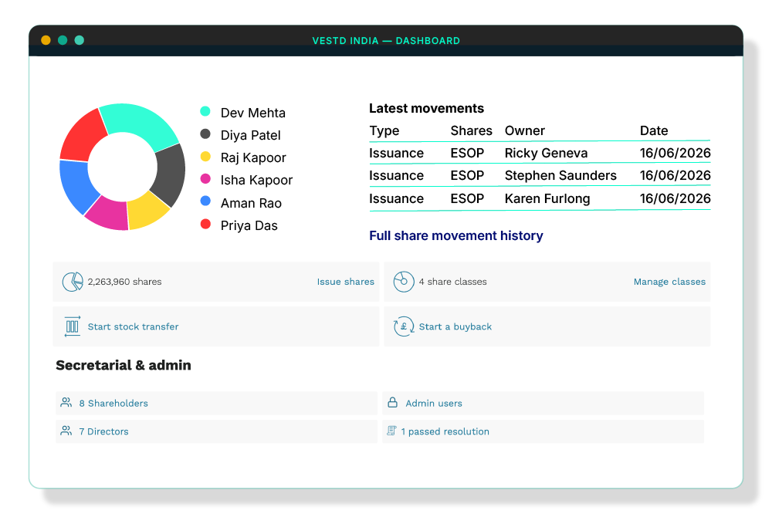Click the Type column header
This screenshot has height=514, width=772.
coord(384,131)
